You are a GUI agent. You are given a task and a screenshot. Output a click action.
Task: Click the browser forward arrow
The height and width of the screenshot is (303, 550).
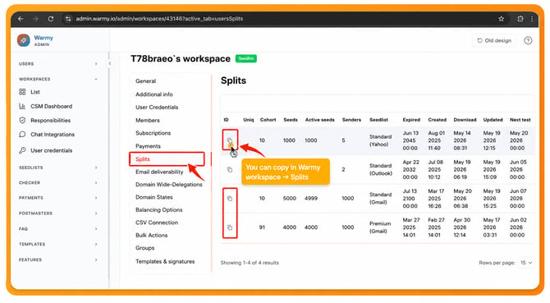pyautogui.click(x=35, y=19)
